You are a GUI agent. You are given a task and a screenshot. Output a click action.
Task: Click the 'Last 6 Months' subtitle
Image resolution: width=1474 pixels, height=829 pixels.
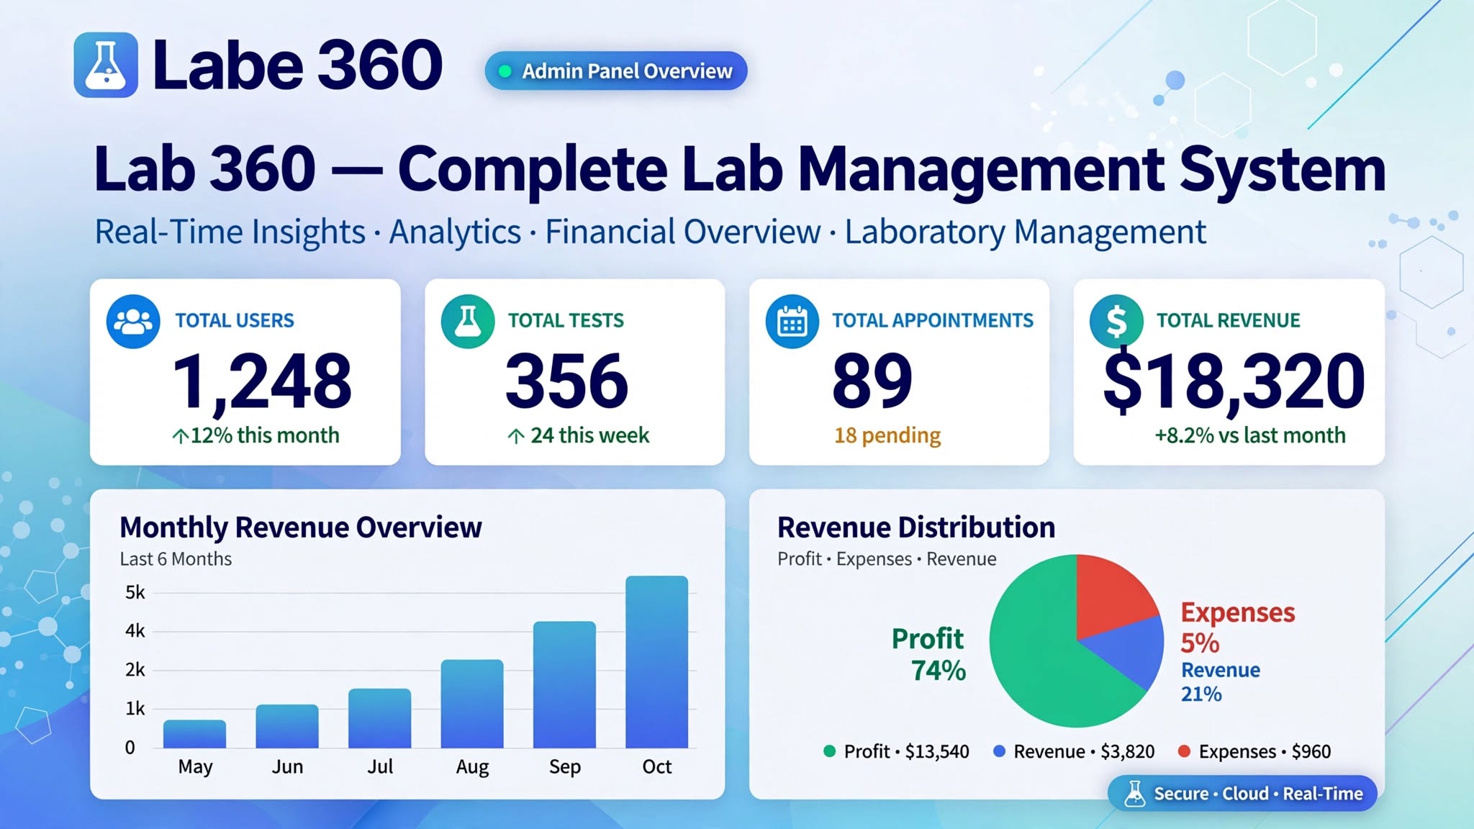click(x=176, y=559)
